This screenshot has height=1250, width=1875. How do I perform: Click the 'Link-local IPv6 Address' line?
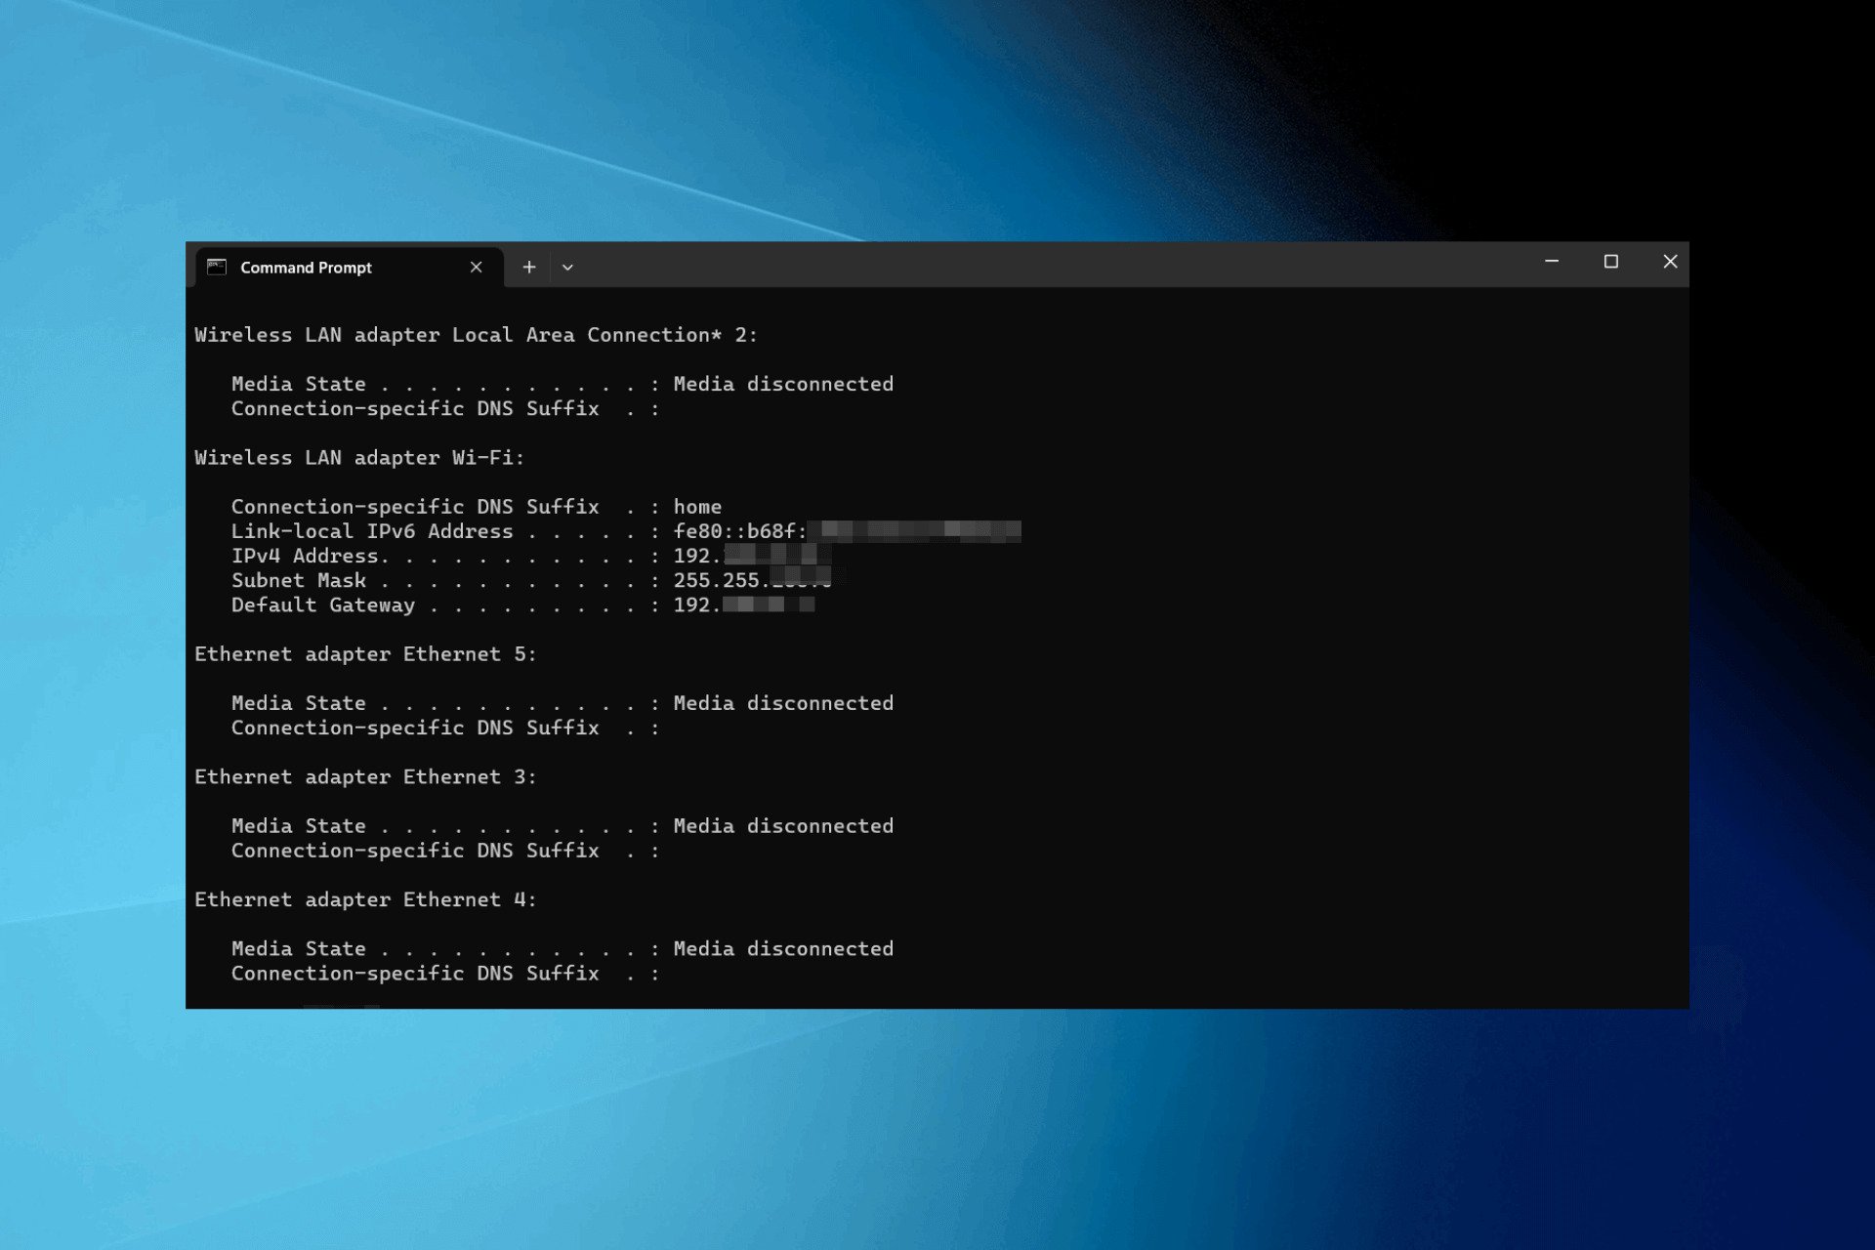point(626,531)
